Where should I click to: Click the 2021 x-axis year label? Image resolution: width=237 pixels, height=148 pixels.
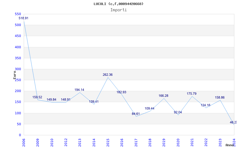point(192,143)
